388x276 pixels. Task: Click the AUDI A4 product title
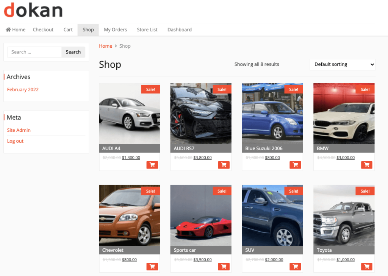111,148
